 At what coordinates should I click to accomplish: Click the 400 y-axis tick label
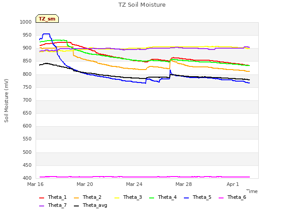tap(27, 178)
